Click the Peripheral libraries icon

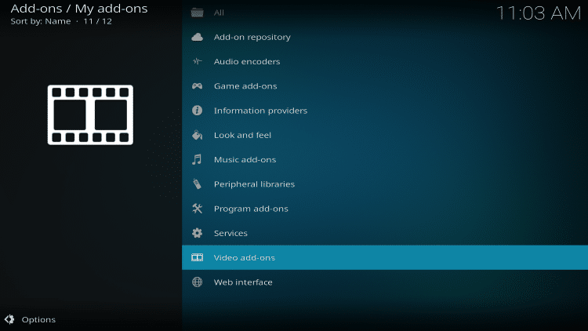(x=198, y=184)
